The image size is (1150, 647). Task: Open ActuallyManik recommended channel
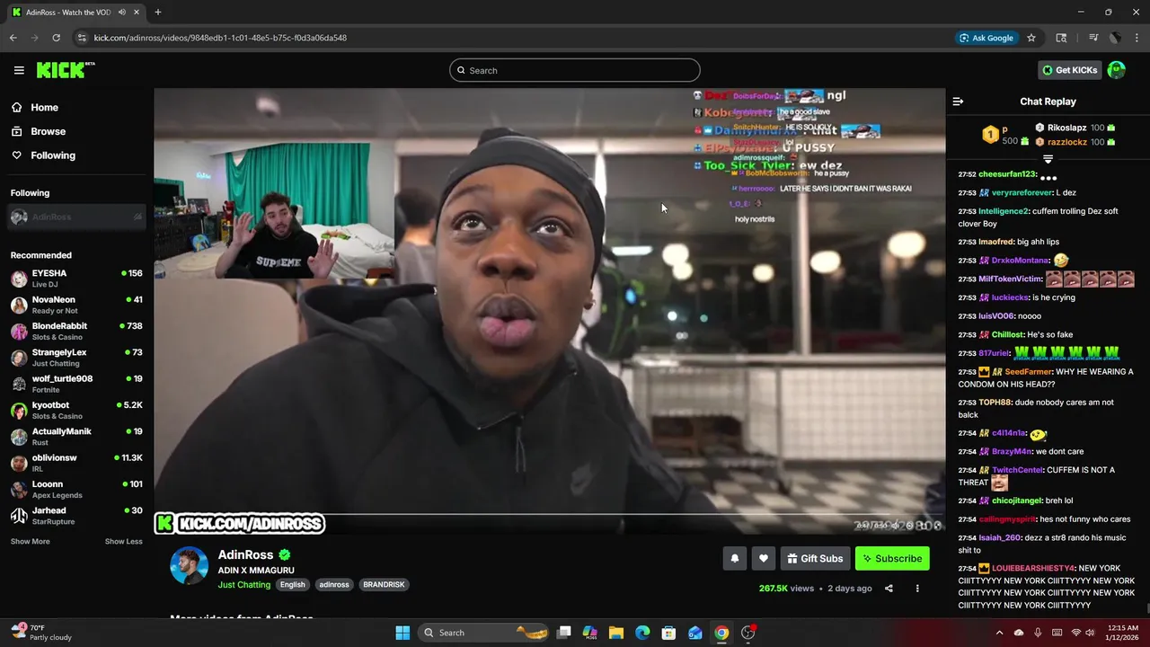(x=76, y=436)
